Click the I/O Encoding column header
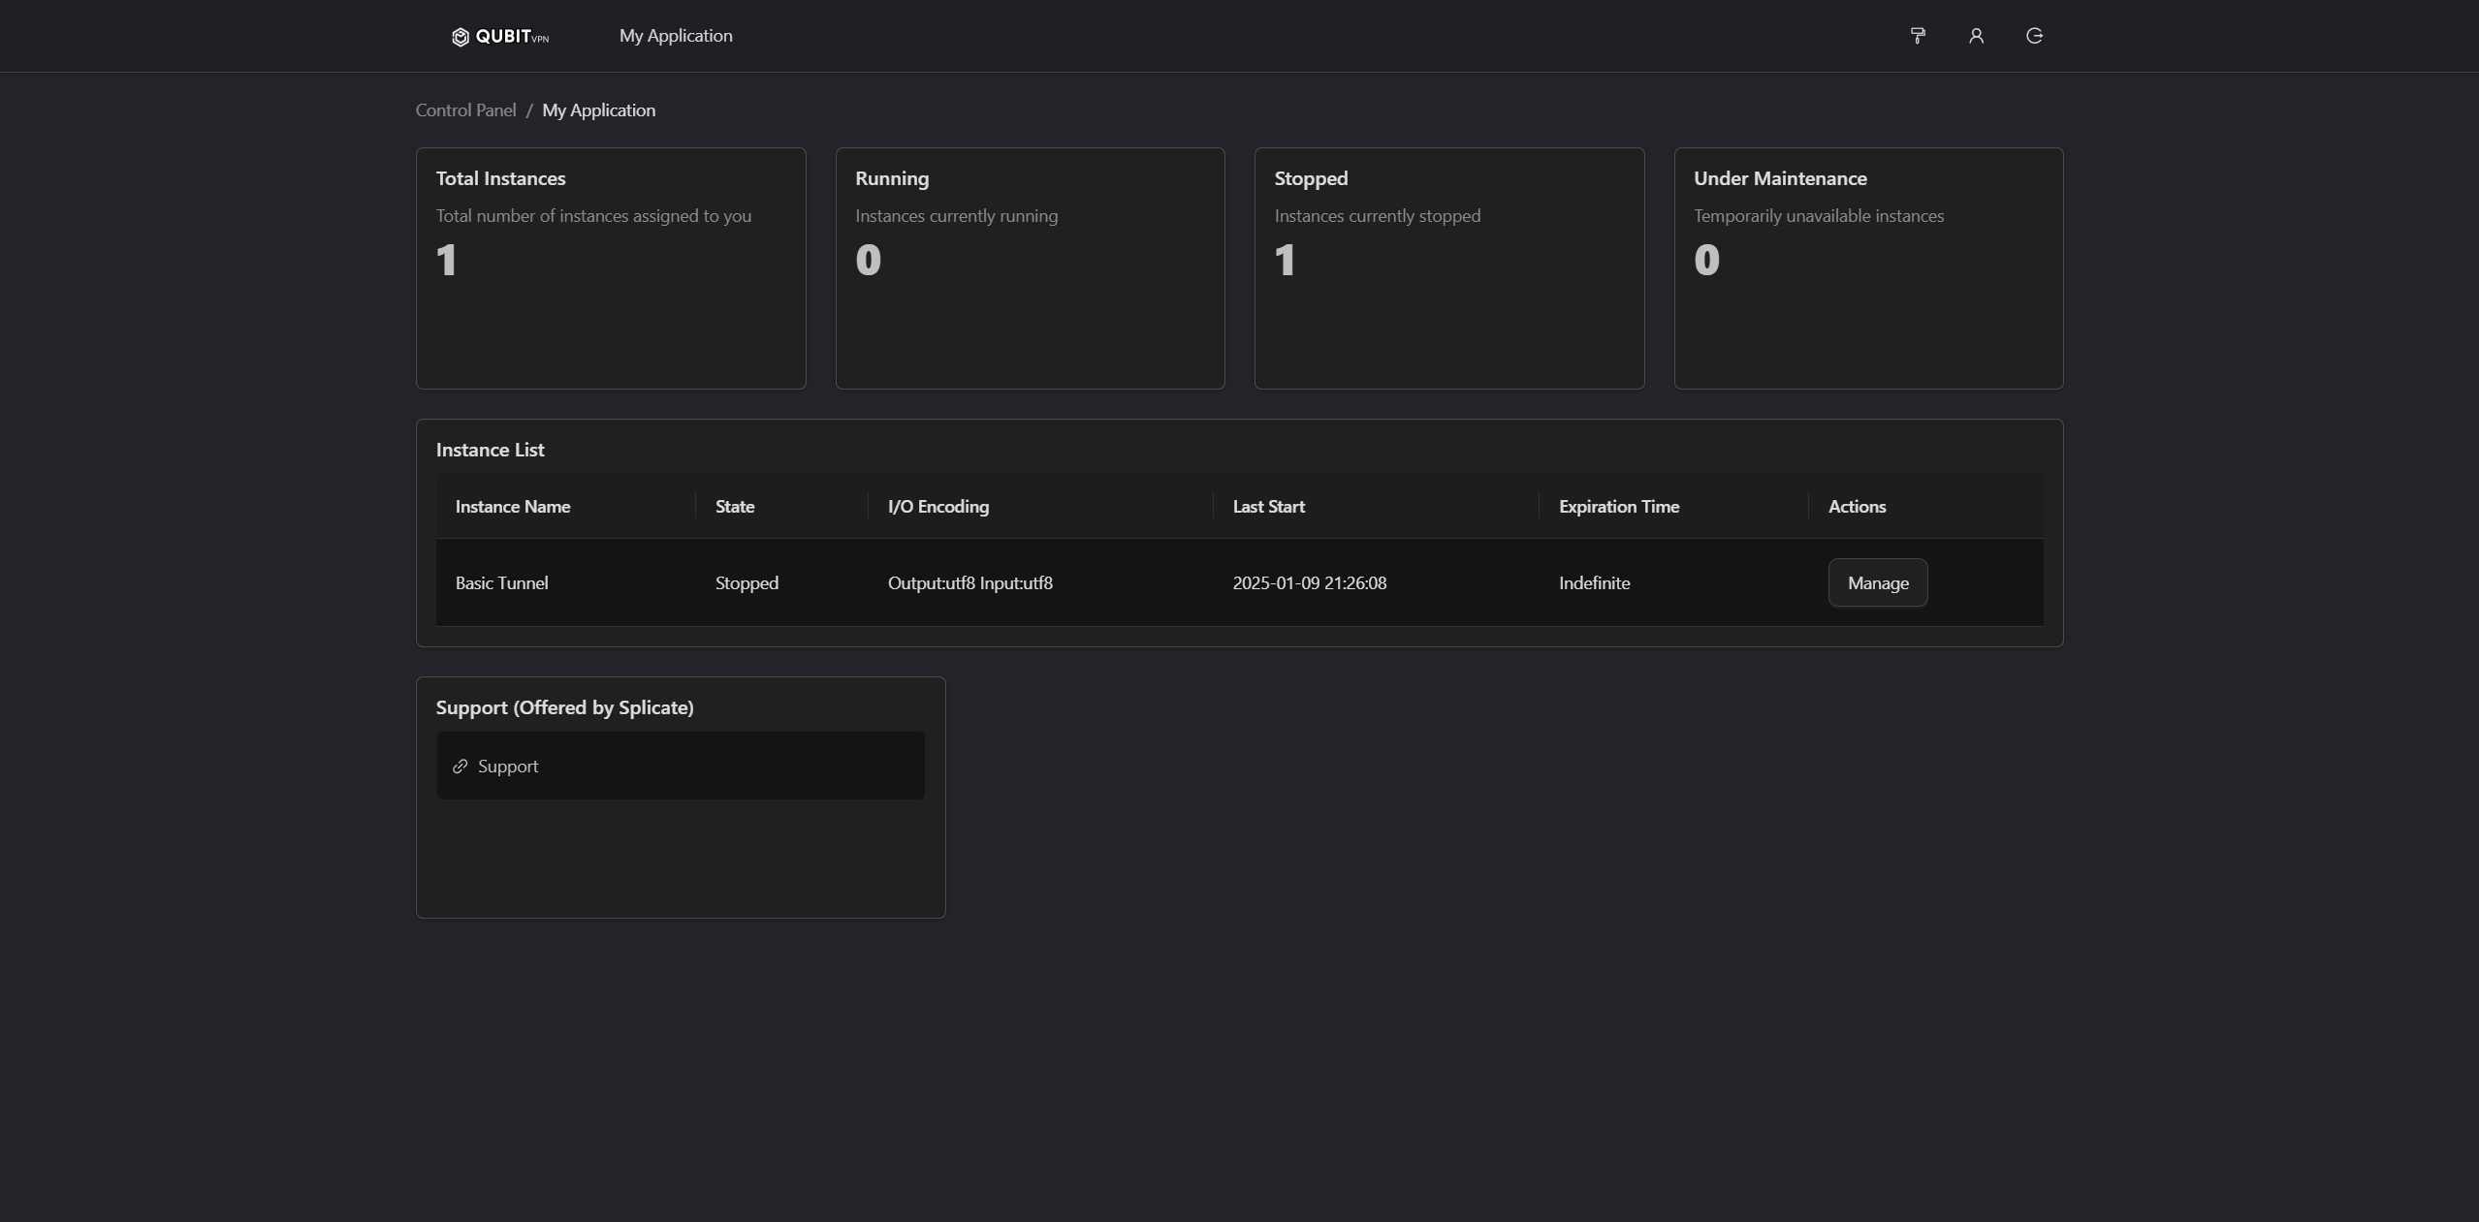2479x1222 pixels. click(938, 507)
